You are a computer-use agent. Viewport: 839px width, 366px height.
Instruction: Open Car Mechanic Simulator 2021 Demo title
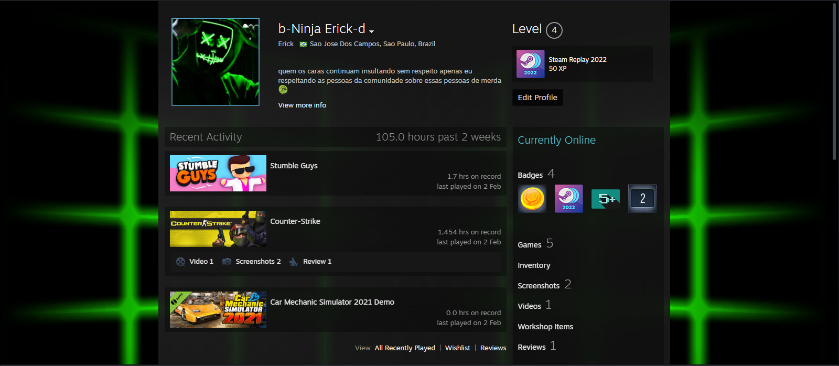coord(332,302)
